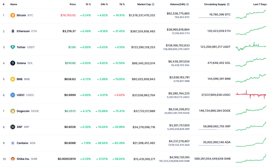
Task: Click the Shiba Inu logo icon
Action: pos(13,159)
